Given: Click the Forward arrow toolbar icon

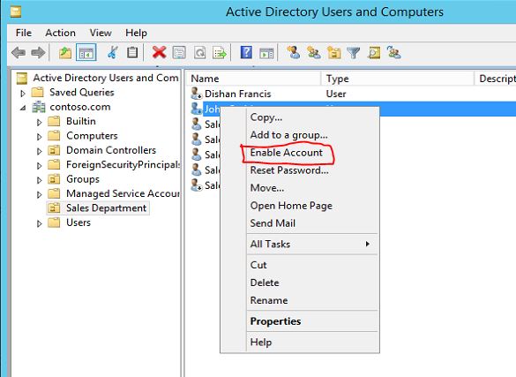Looking at the screenshot, I should click(x=38, y=52).
